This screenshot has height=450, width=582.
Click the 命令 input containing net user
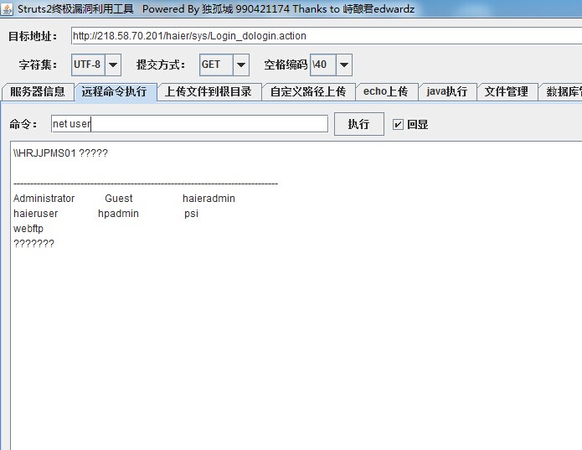click(189, 124)
